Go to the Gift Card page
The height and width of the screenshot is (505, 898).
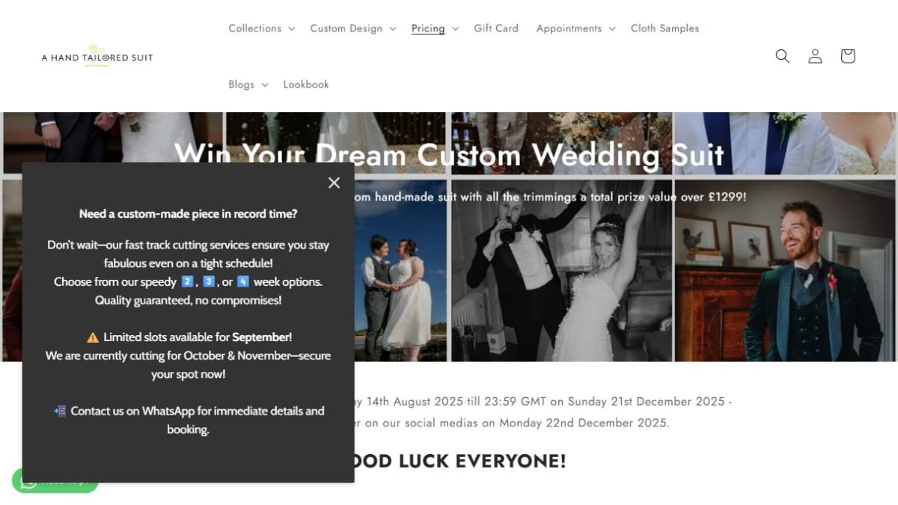pyautogui.click(x=496, y=28)
